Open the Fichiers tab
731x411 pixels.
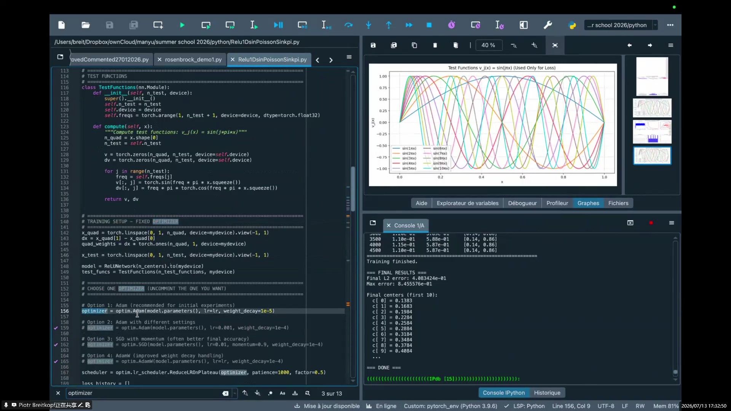tap(618, 203)
